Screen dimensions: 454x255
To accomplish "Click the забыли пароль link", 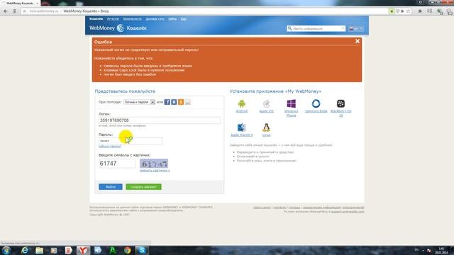I will (110, 147).
